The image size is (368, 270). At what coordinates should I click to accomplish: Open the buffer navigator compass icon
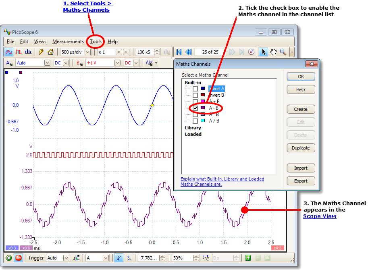tap(251, 52)
